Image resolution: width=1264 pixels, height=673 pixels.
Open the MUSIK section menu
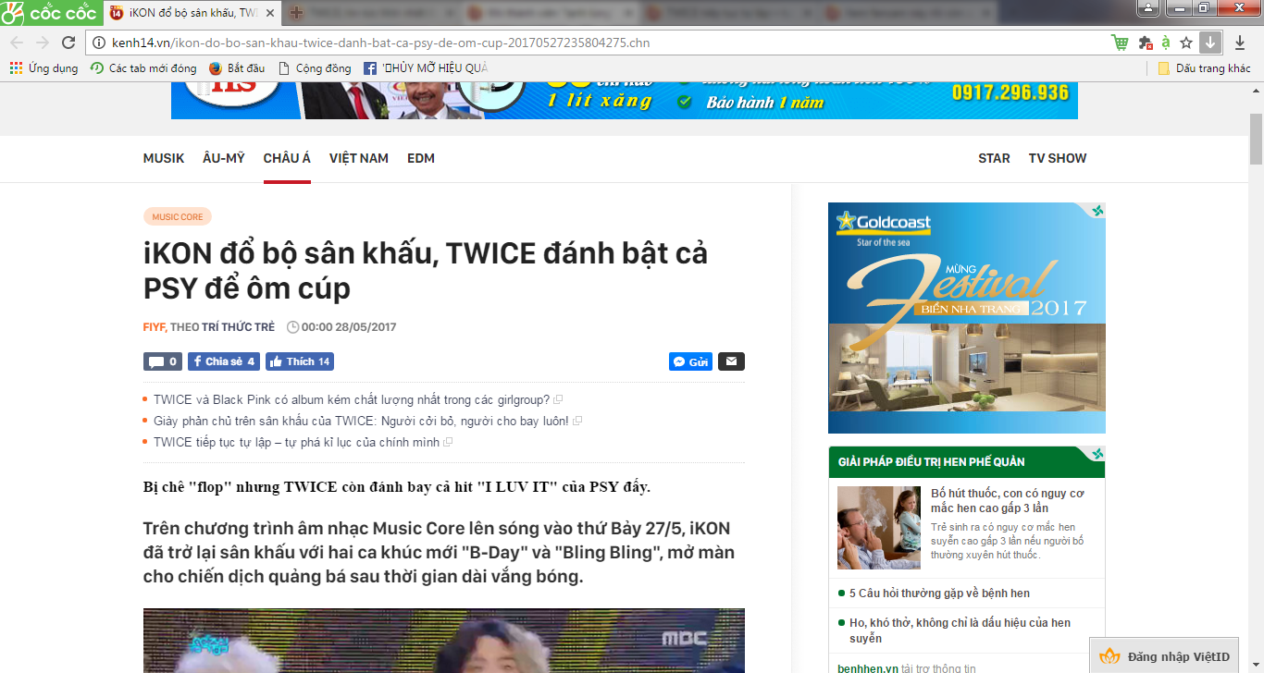(164, 158)
